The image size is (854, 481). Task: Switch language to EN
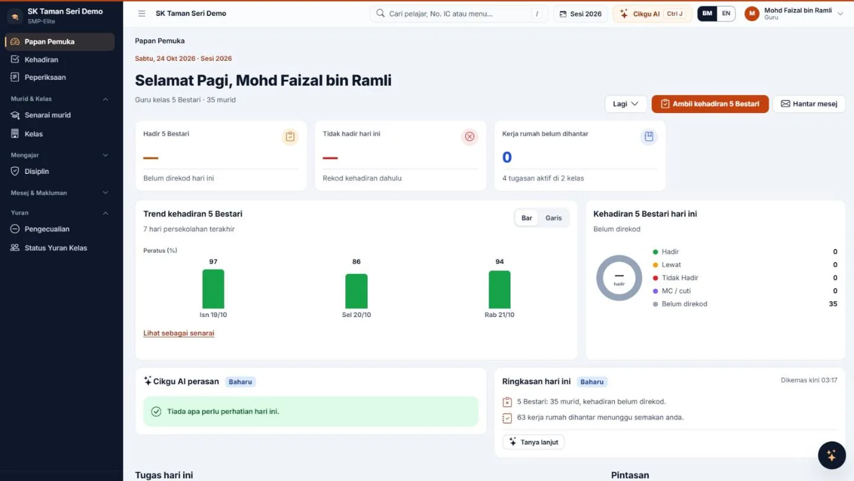[x=726, y=14]
